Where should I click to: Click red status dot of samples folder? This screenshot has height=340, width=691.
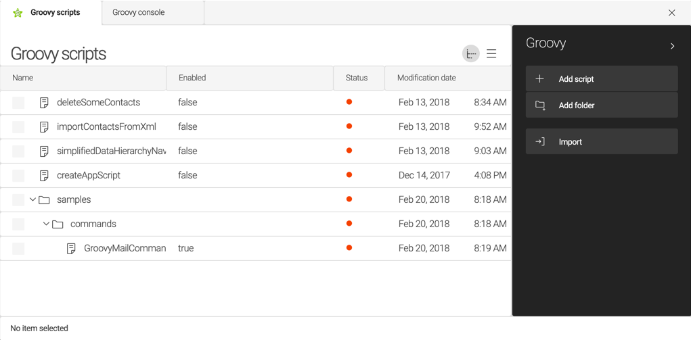349,199
